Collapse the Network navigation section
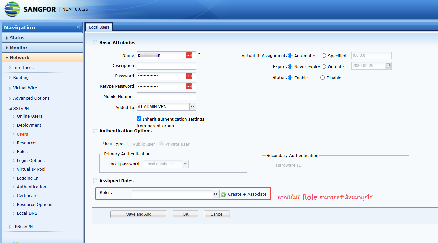Image resolution: width=438 pixels, height=243 pixels. [42, 57]
